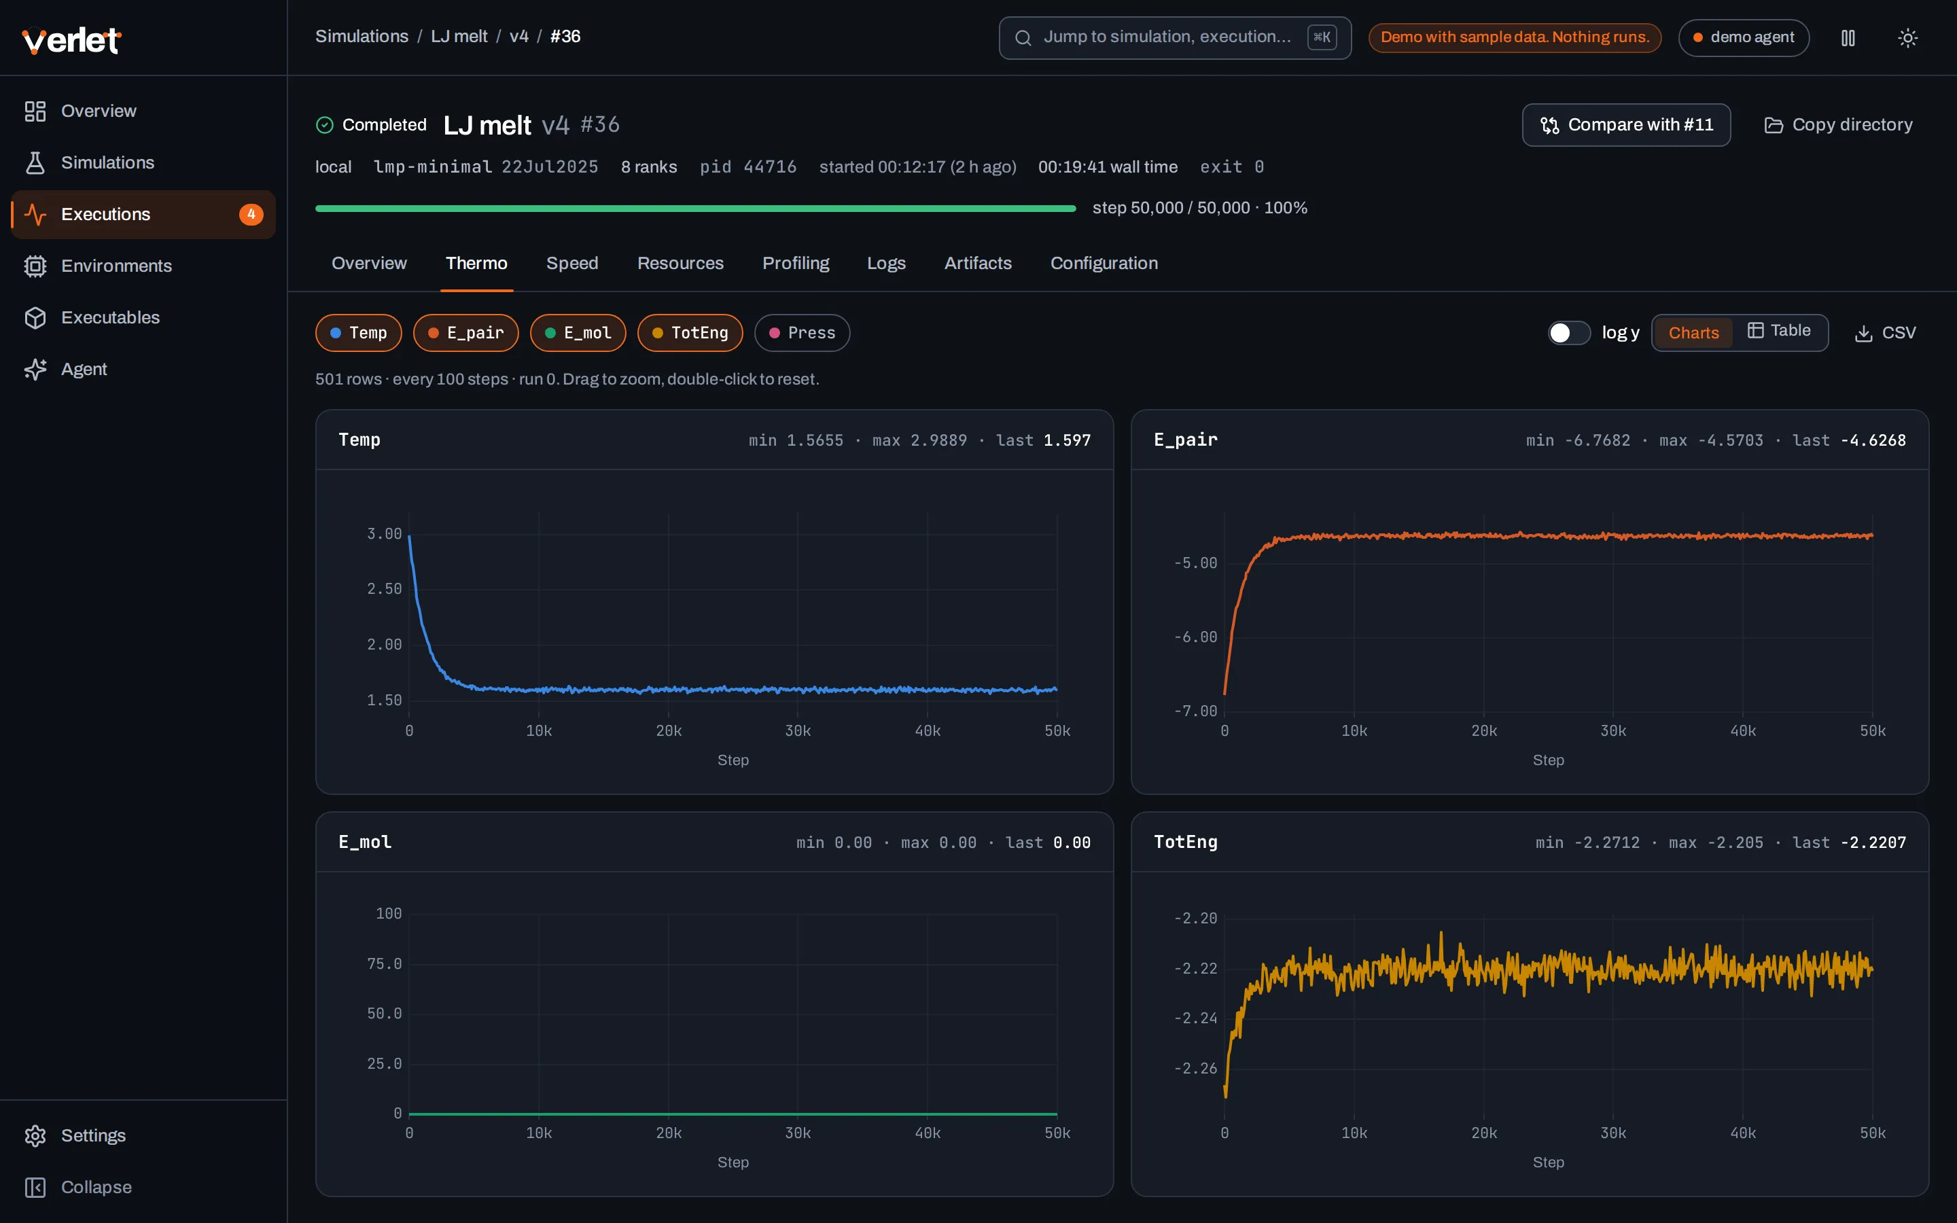The image size is (1957, 1223).
Task: Go to v4 breadcrumb
Action: (518, 37)
